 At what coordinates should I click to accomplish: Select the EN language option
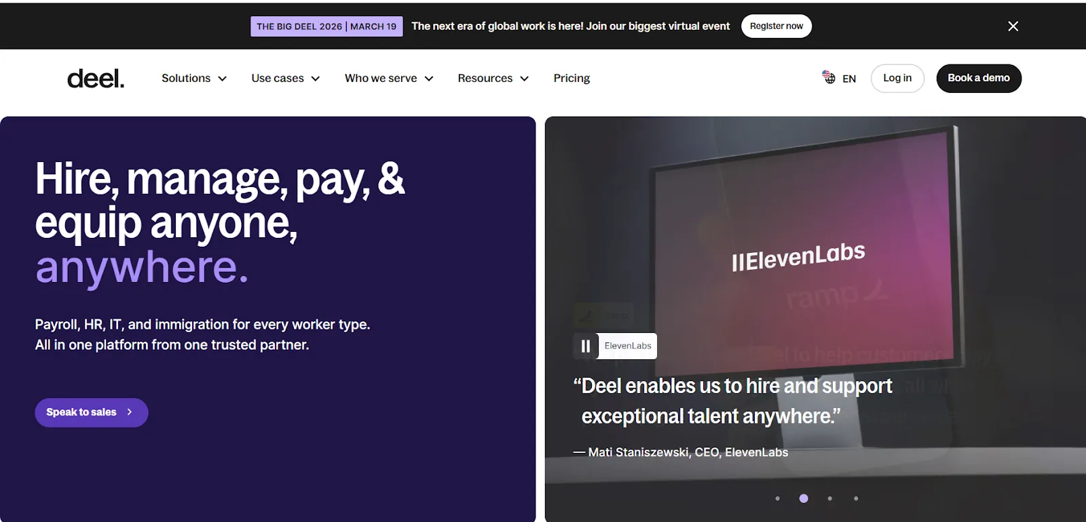(x=849, y=79)
